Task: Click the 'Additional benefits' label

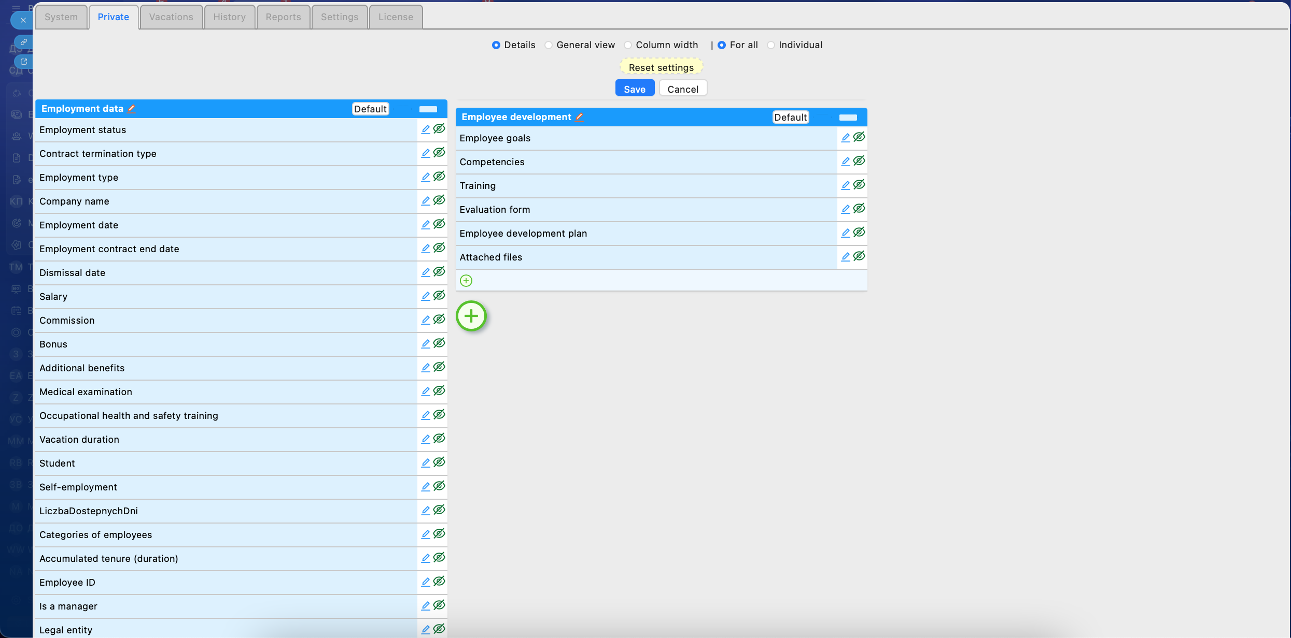Action: click(x=82, y=368)
